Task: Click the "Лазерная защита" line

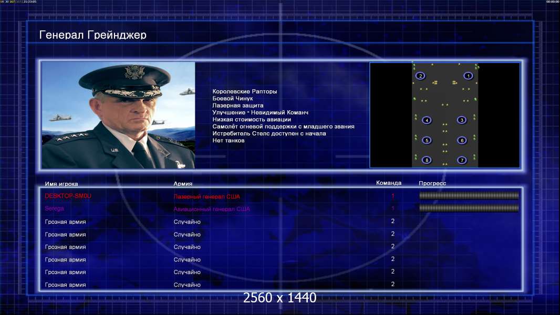Action: click(238, 105)
